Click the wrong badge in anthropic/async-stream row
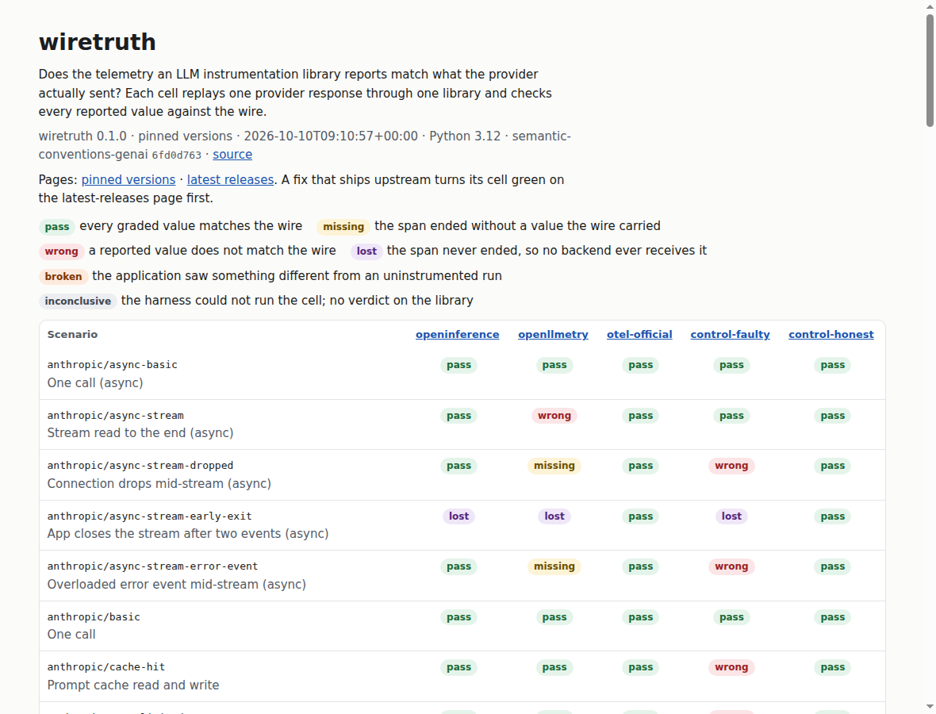The image size is (936, 714). coord(554,416)
